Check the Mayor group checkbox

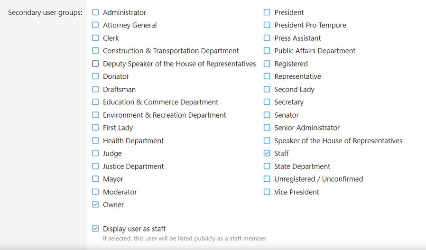tap(95, 179)
